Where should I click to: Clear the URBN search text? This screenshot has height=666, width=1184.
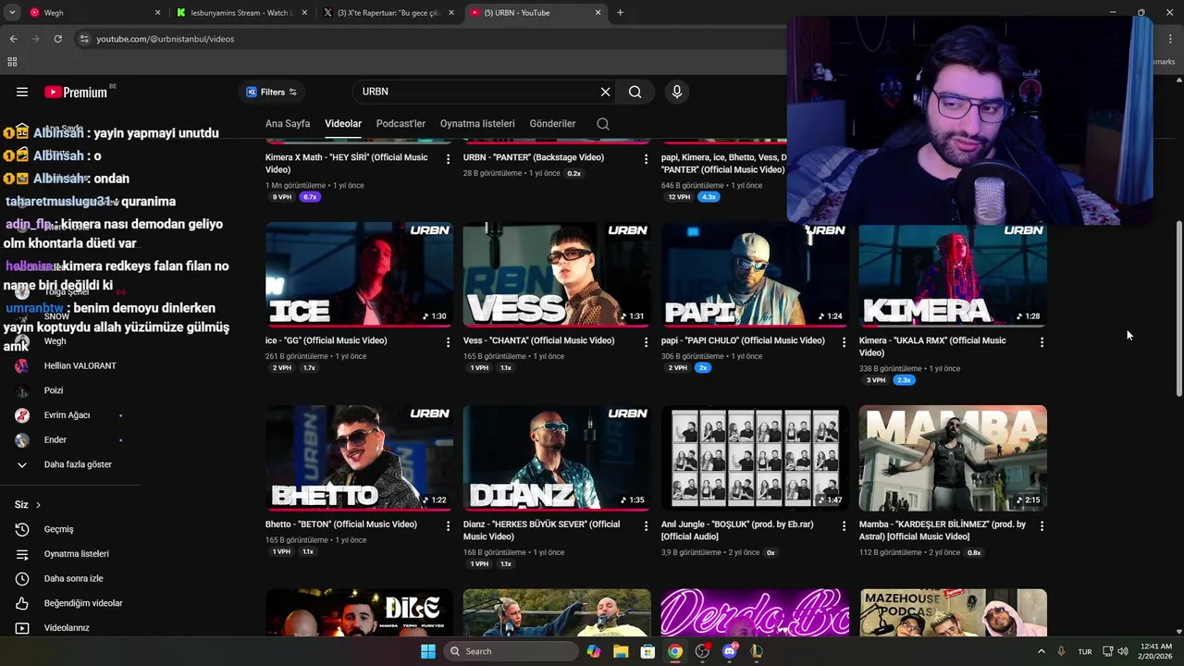pos(605,92)
